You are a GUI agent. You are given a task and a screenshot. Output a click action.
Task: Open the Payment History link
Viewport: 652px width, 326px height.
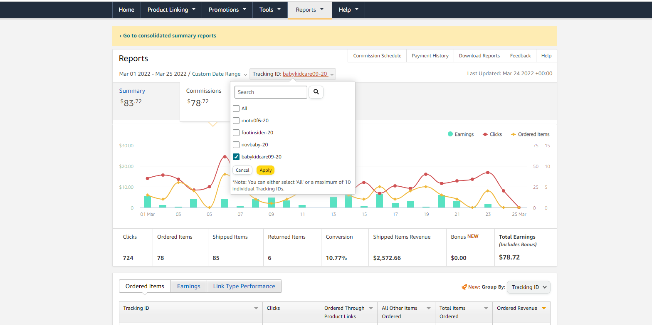(x=430, y=56)
